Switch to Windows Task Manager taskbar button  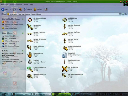pos(41,94)
